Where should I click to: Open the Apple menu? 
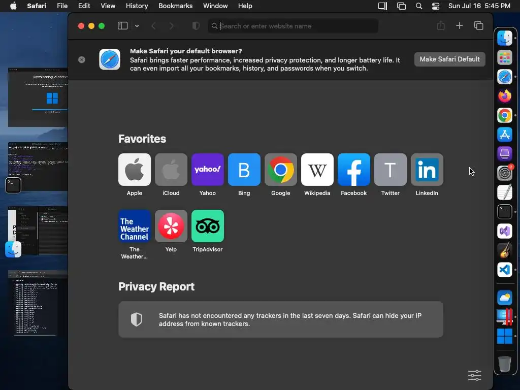pos(13,6)
